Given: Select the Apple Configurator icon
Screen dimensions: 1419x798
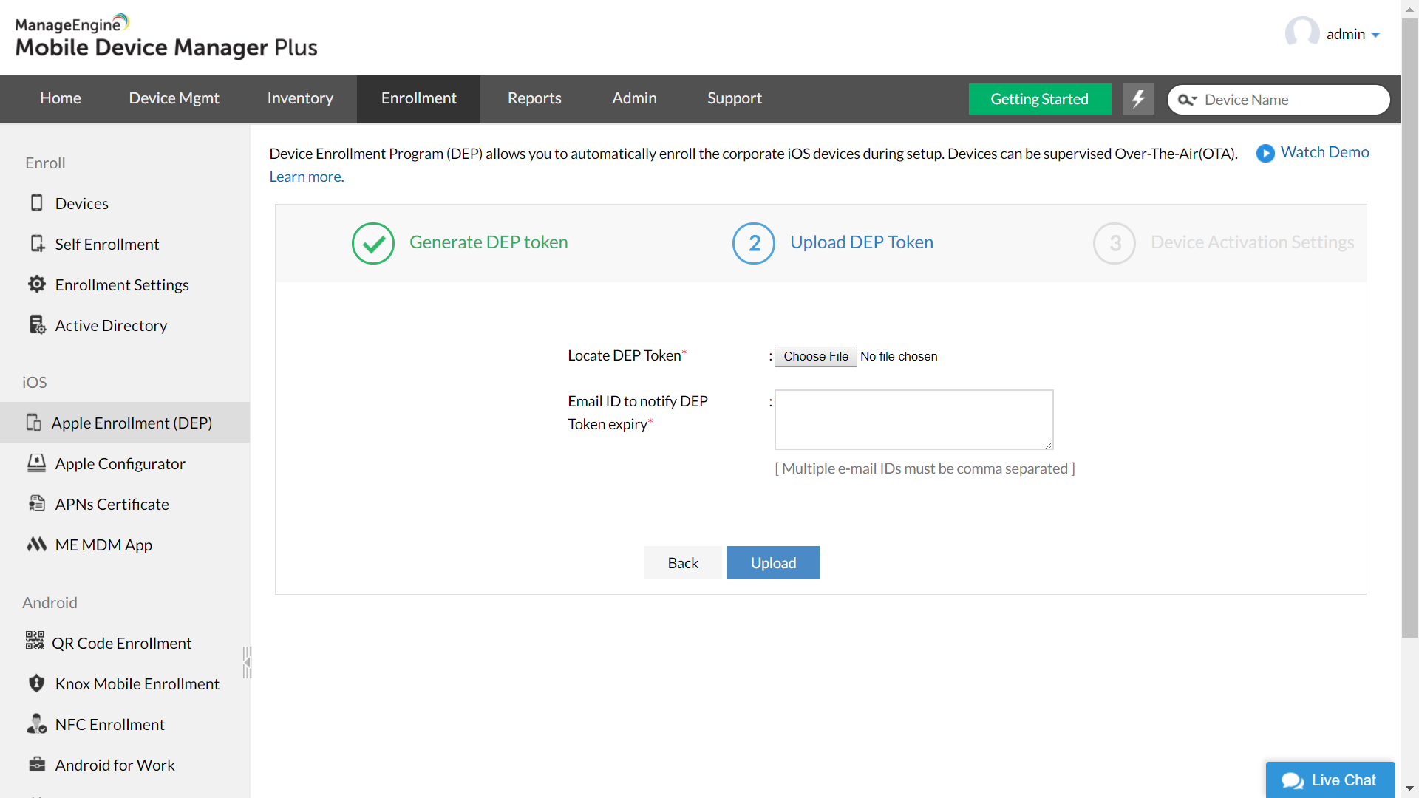Looking at the screenshot, I should pyautogui.click(x=37, y=463).
